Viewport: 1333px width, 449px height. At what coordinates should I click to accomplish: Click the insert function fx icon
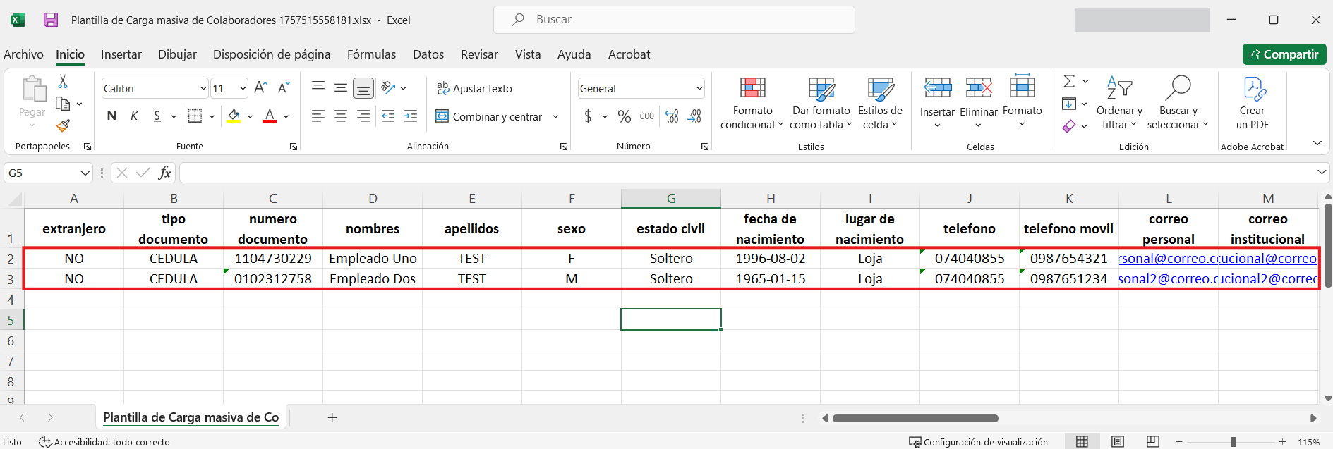click(x=165, y=173)
